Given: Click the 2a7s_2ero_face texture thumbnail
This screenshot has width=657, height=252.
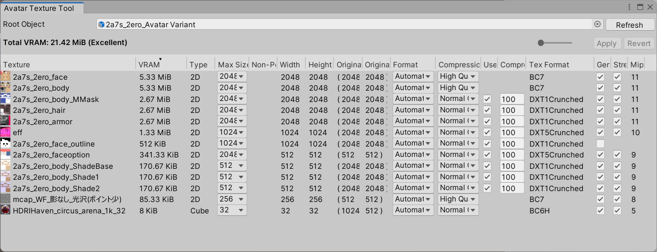Looking at the screenshot, I should click(x=5, y=77).
